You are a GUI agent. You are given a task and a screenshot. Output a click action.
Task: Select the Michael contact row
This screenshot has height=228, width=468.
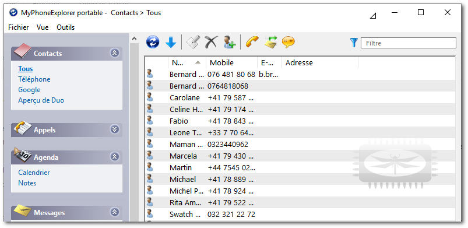click(300, 179)
